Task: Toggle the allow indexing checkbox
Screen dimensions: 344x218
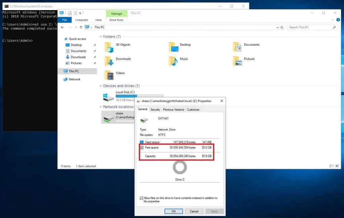Action: pos(141,198)
